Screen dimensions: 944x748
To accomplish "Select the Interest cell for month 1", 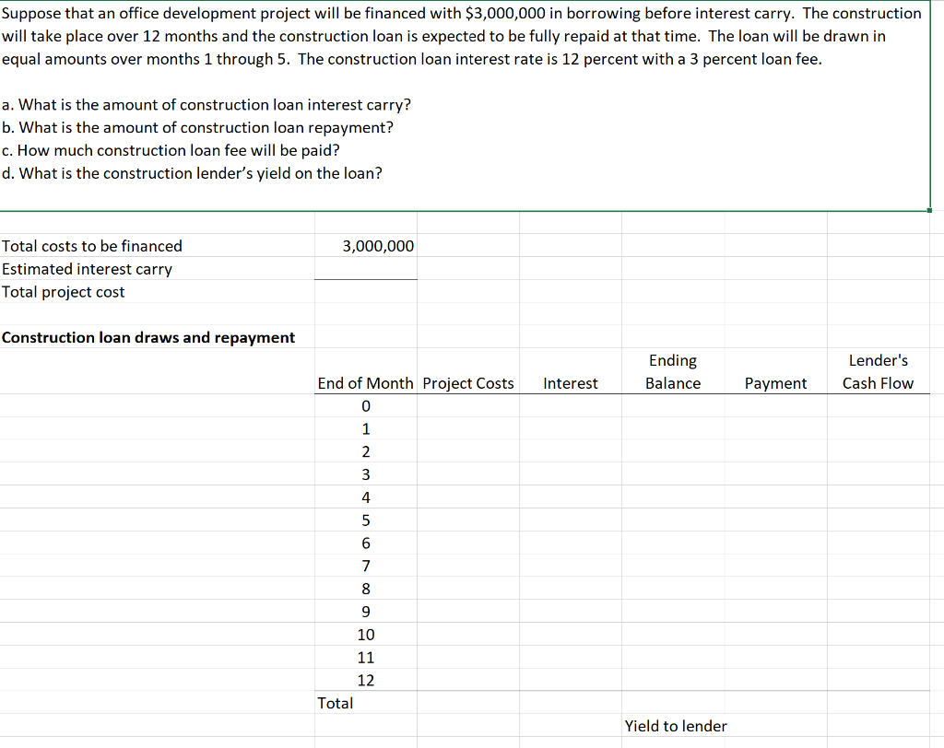I will 571,428.
